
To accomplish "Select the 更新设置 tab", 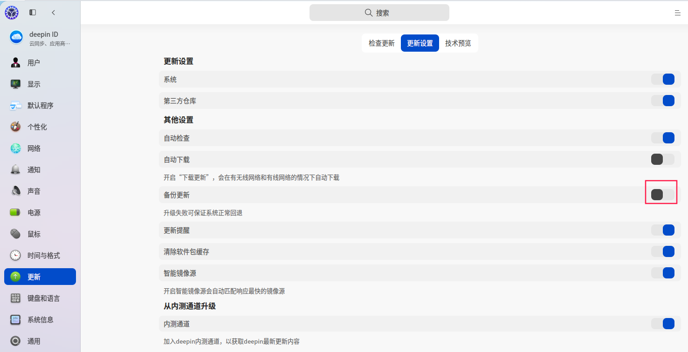I will pyautogui.click(x=420, y=43).
